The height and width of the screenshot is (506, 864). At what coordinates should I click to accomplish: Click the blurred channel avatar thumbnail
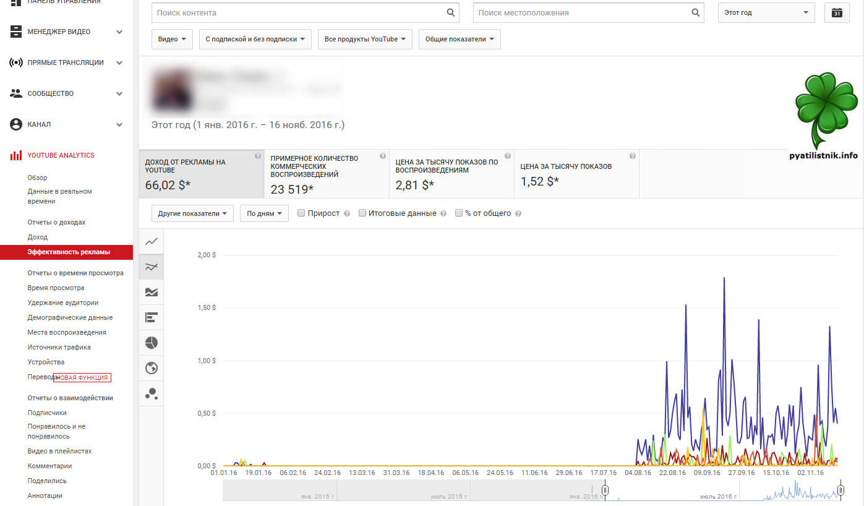(x=171, y=90)
